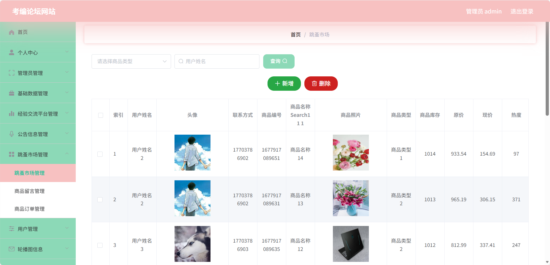Select 商品订单管理 submenu item
This screenshot has width=550, height=265.
point(38,209)
